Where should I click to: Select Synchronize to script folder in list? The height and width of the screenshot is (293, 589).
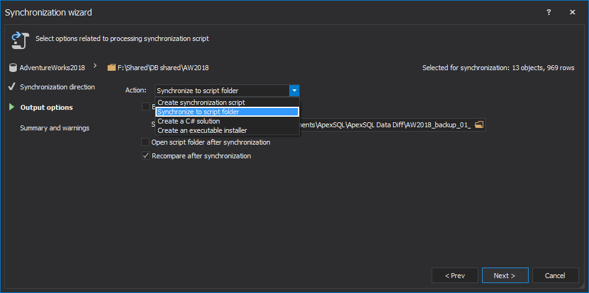click(x=198, y=112)
